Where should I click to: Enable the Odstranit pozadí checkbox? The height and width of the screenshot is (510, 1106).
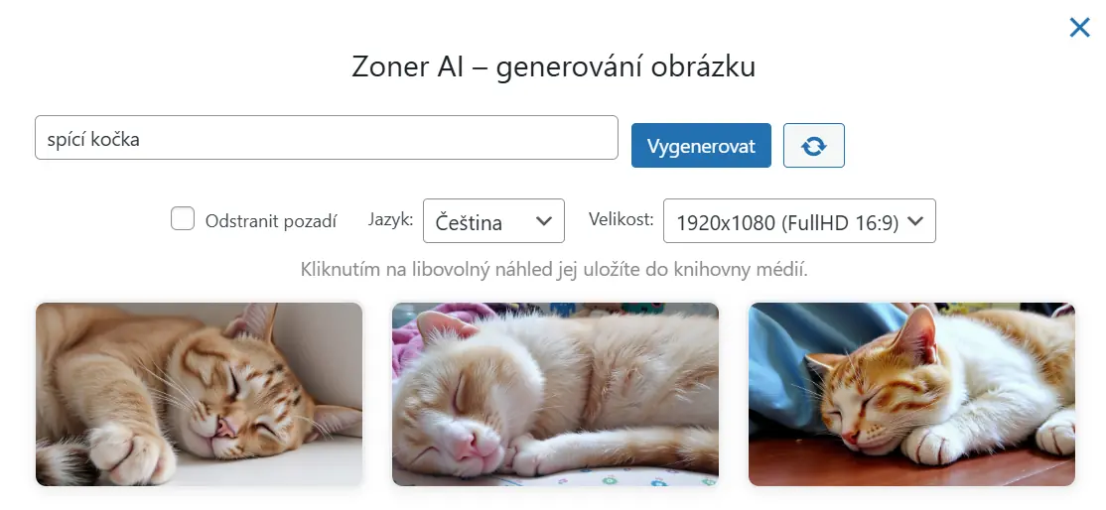183,218
